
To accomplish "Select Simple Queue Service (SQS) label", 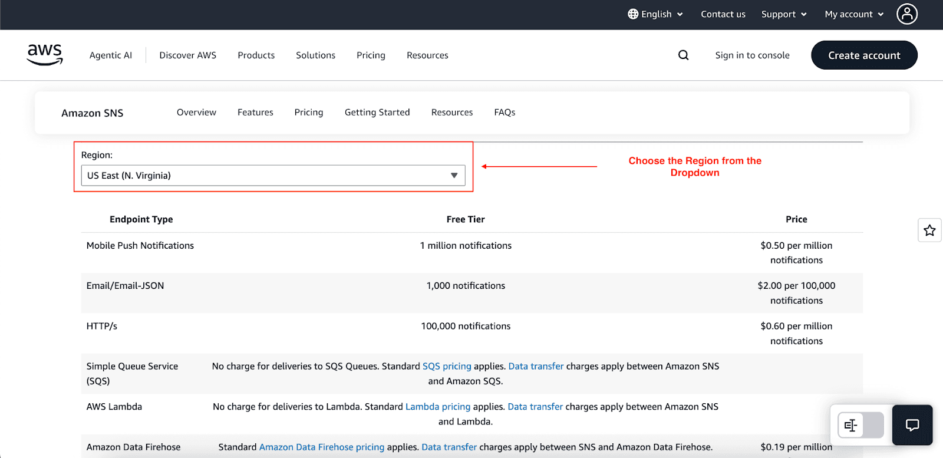I will pyautogui.click(x=132, y=374).
